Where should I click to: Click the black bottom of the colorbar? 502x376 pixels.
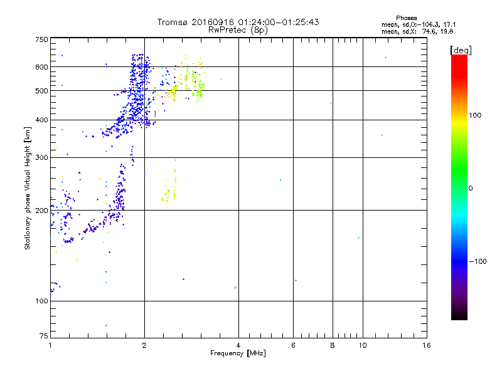459,315
